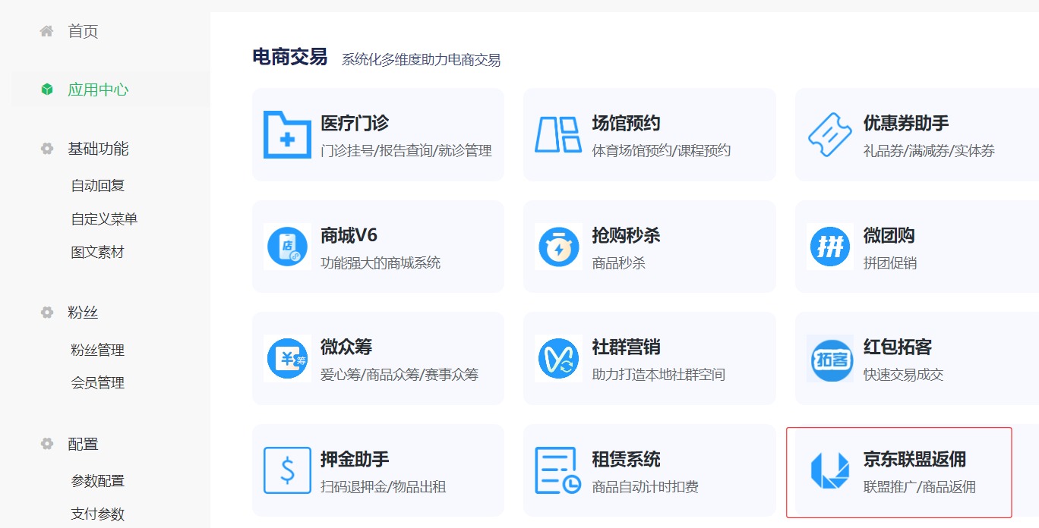
Task: Click the description 联盟推广/商品返佣
Action: [x=919, y=487]
